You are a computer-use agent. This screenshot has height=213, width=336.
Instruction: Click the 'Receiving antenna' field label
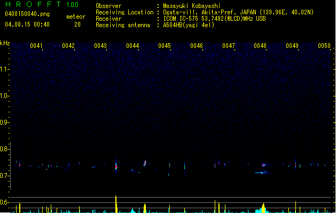(123, 25)
